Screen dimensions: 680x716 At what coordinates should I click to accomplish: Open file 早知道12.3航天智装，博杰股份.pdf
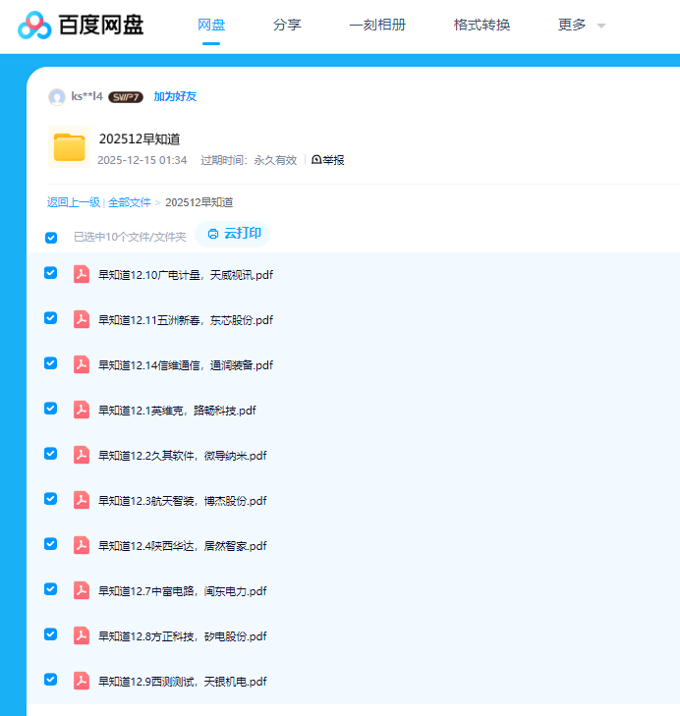tap(183, 501)
